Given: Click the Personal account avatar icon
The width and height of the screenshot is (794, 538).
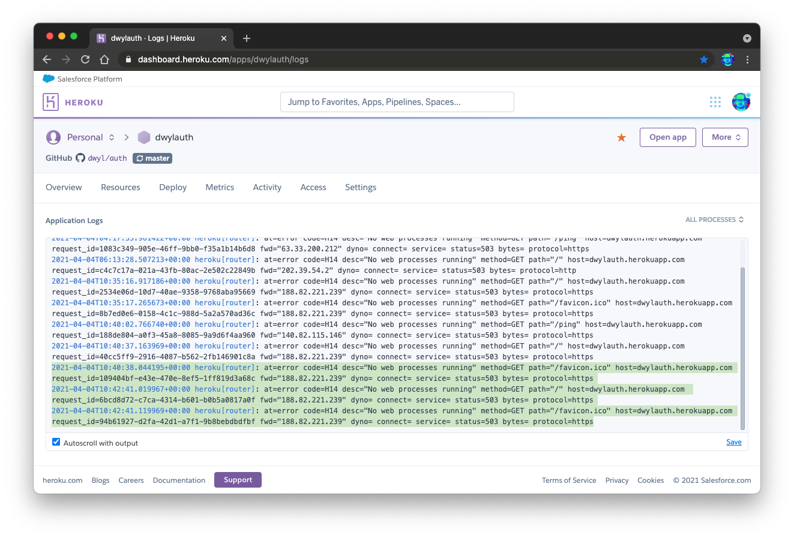Looking at the screenshot, I should (x=53, y=137).
